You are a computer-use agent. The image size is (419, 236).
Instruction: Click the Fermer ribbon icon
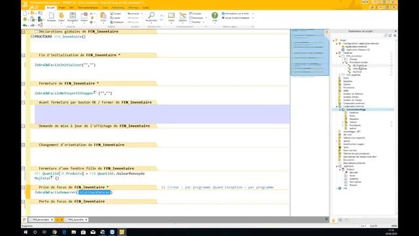[x=84, y=17]
